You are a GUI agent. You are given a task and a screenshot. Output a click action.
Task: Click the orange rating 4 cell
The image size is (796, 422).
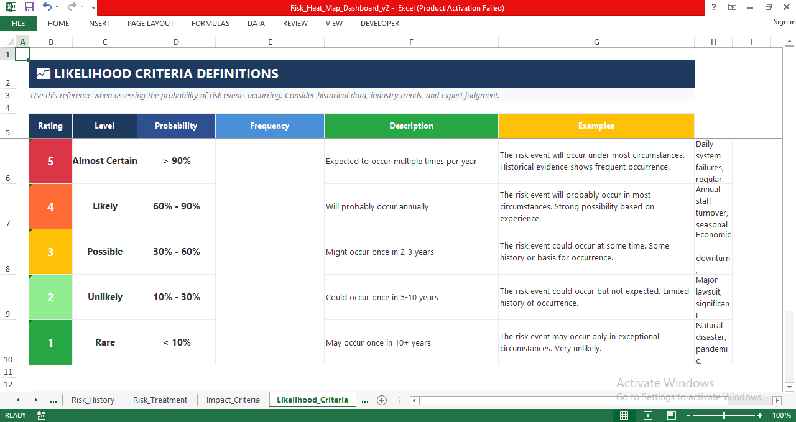pos(50,206)
